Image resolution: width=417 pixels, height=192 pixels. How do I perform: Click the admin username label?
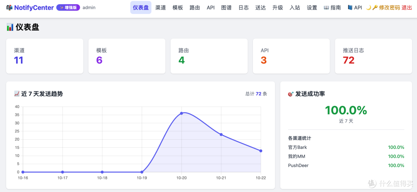point(89,8)
